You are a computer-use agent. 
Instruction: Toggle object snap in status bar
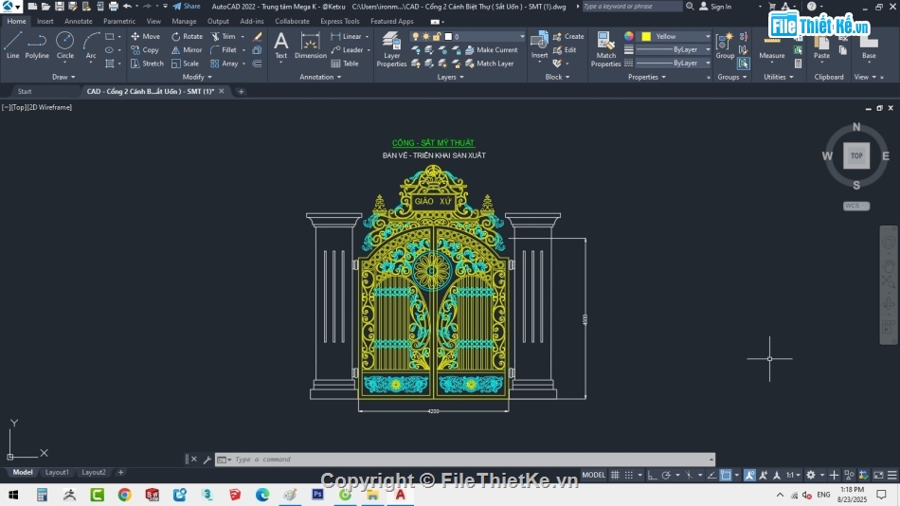click(726, 475)
